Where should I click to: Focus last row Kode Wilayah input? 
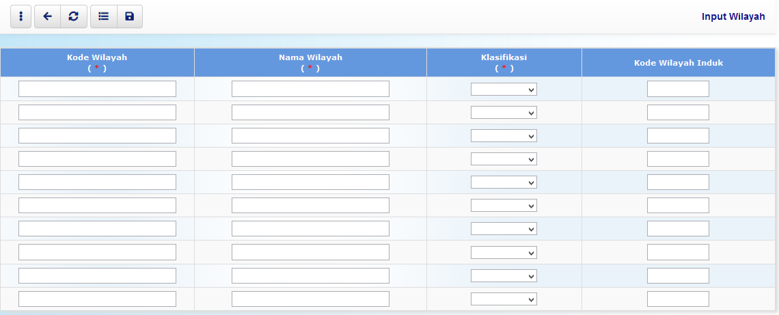click(x=97, y=299)
